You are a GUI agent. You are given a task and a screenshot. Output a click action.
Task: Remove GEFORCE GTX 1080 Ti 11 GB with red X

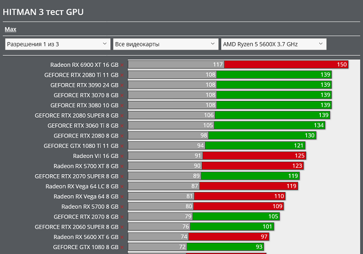click(x=122, y=146)
